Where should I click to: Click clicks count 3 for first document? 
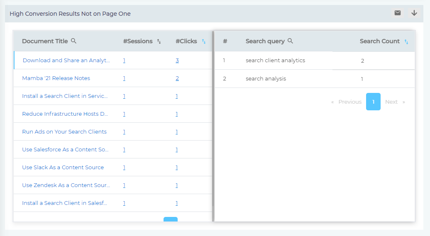coord(177,61)
